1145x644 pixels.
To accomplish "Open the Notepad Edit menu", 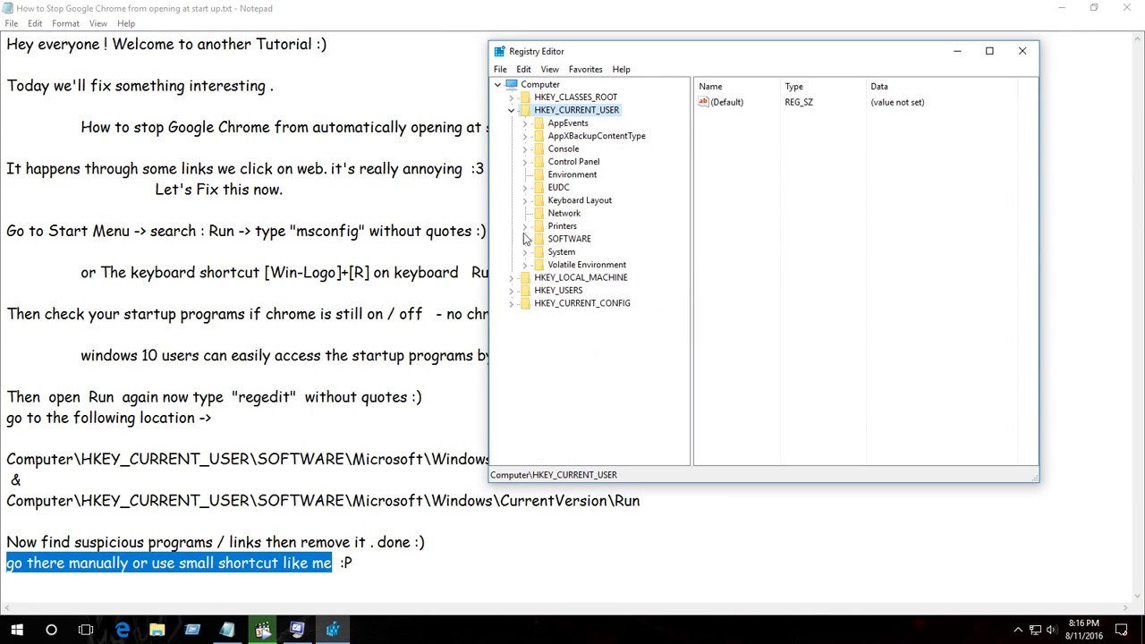I will pyautogui.click(x=35, y=23).
